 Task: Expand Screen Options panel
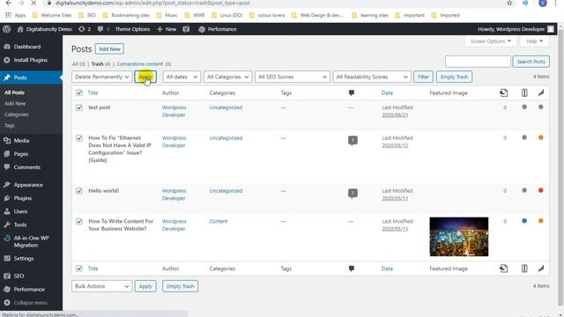pos(490,41)
